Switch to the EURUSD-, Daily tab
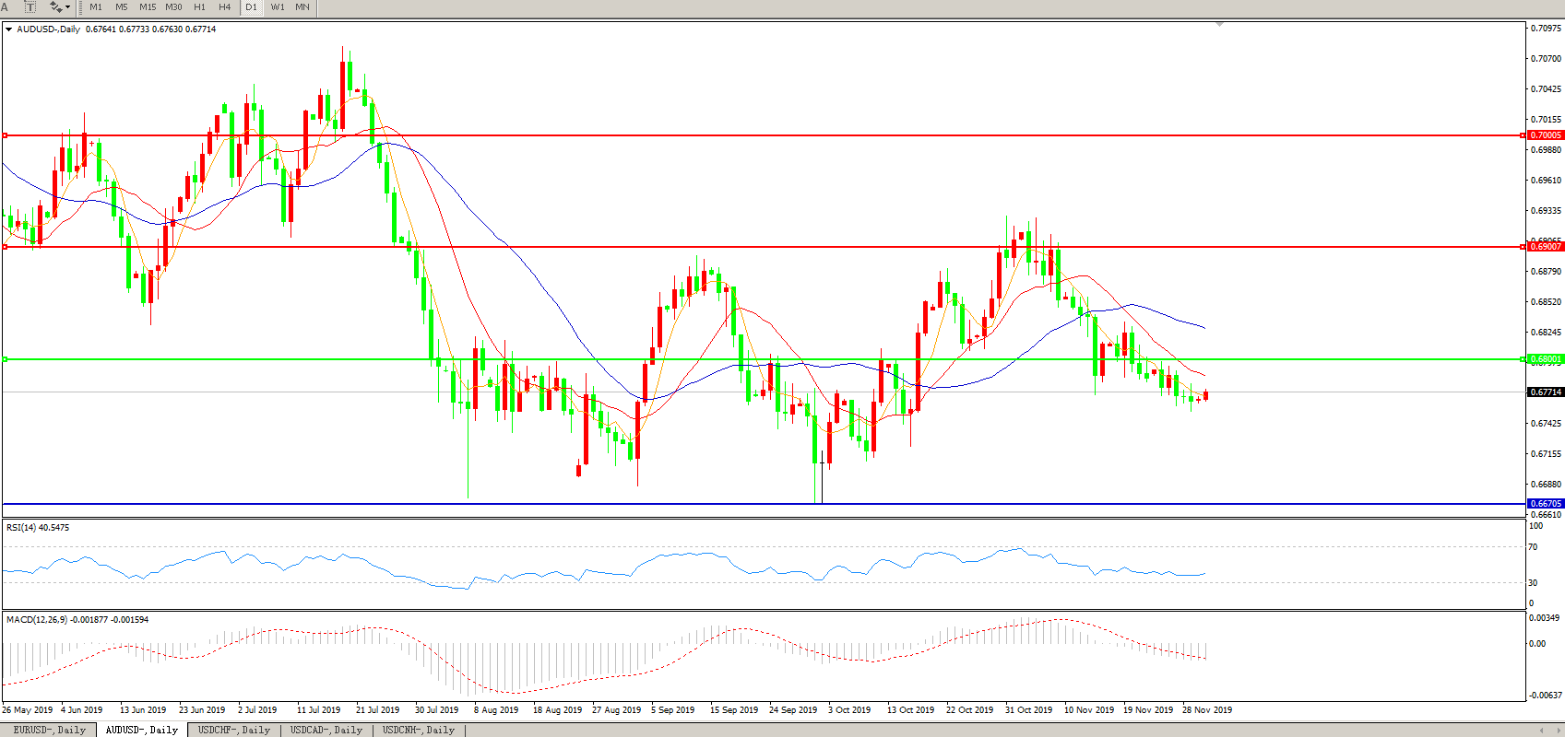The image size is (1565, 737). pyautogui.click(x=49, y=730)
